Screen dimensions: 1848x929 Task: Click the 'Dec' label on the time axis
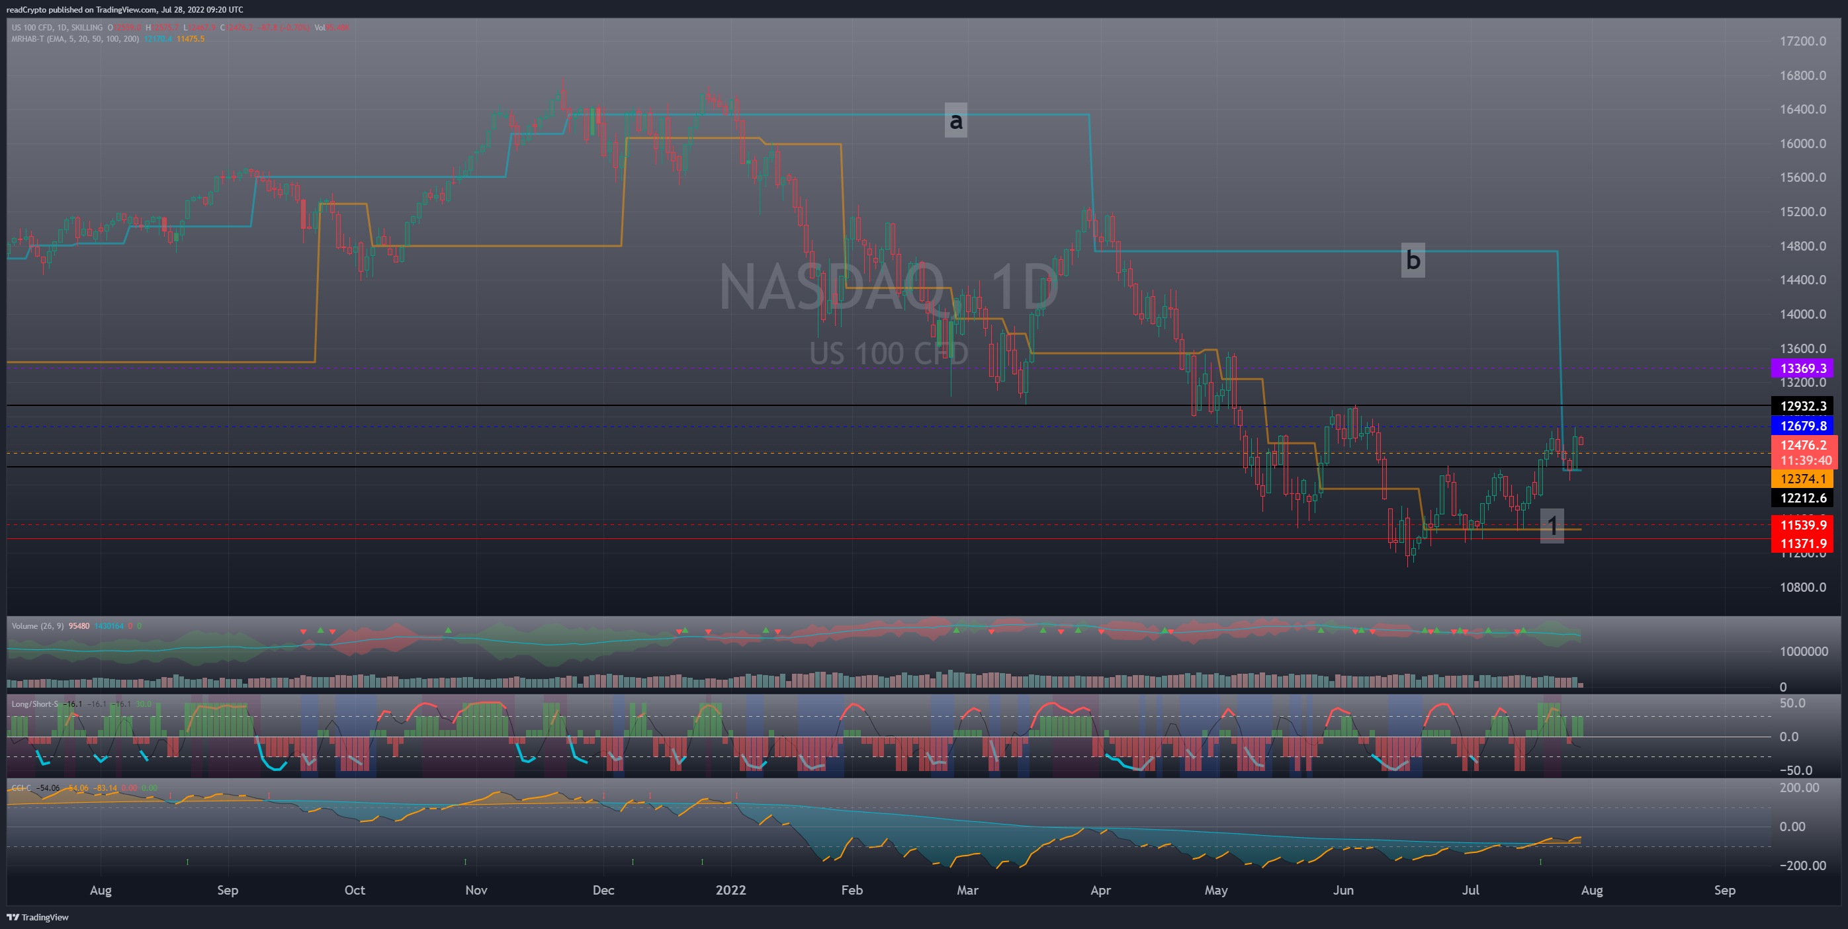[603, 890]
